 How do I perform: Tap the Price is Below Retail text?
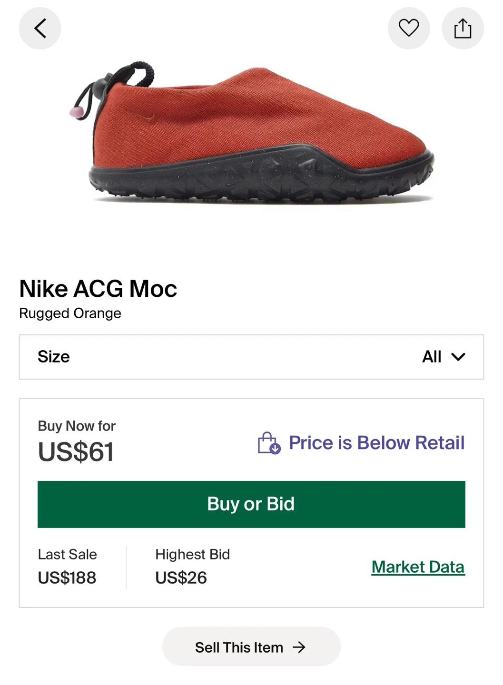coord(376,443)
